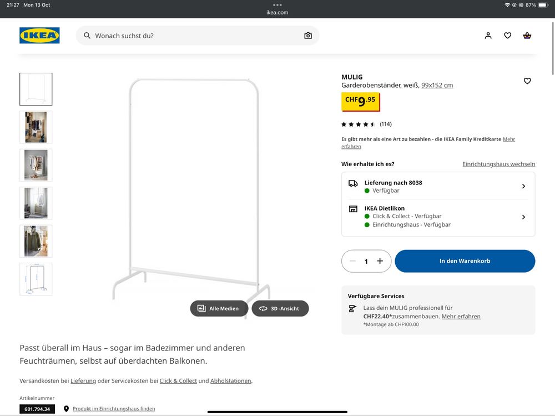Open the 99x152 cm size link
This screenshot has height=416, width=555.
(437, 86)
